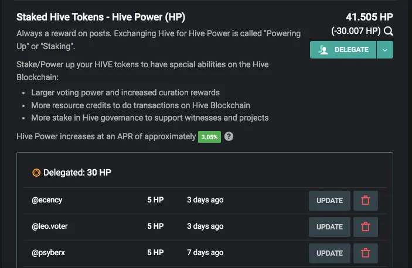Click the Delegated: 30 HP heading
Image resolution: width=412 pixels, height=268 pixels.
[x=77, y=173]
